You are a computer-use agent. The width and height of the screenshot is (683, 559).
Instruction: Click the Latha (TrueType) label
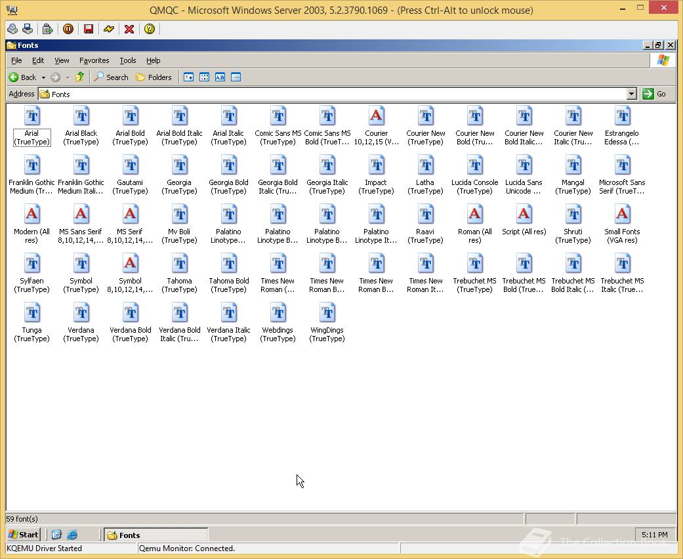coord(425,186)
